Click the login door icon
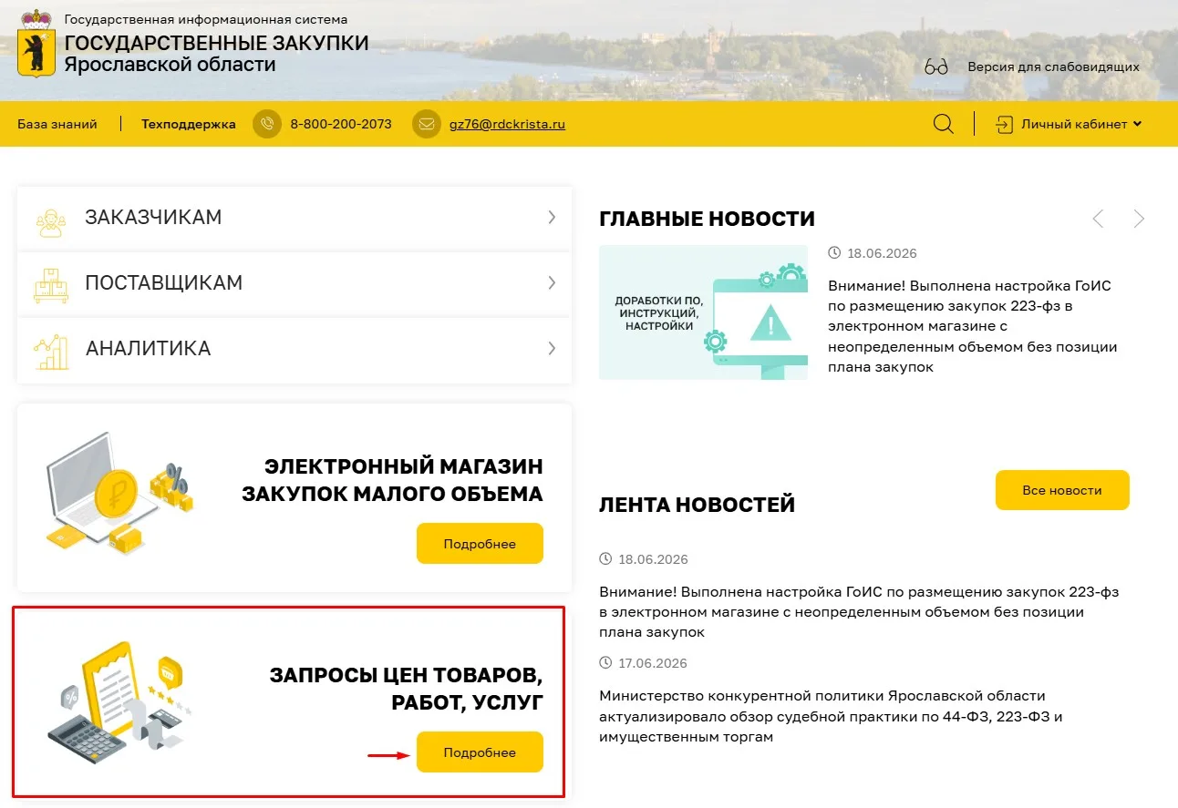1178x808 pixels. coord(1004,124)
